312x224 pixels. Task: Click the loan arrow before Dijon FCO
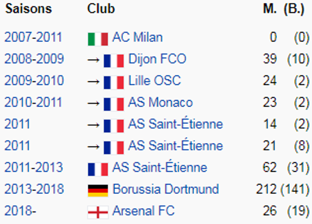[x=94, y=60]
